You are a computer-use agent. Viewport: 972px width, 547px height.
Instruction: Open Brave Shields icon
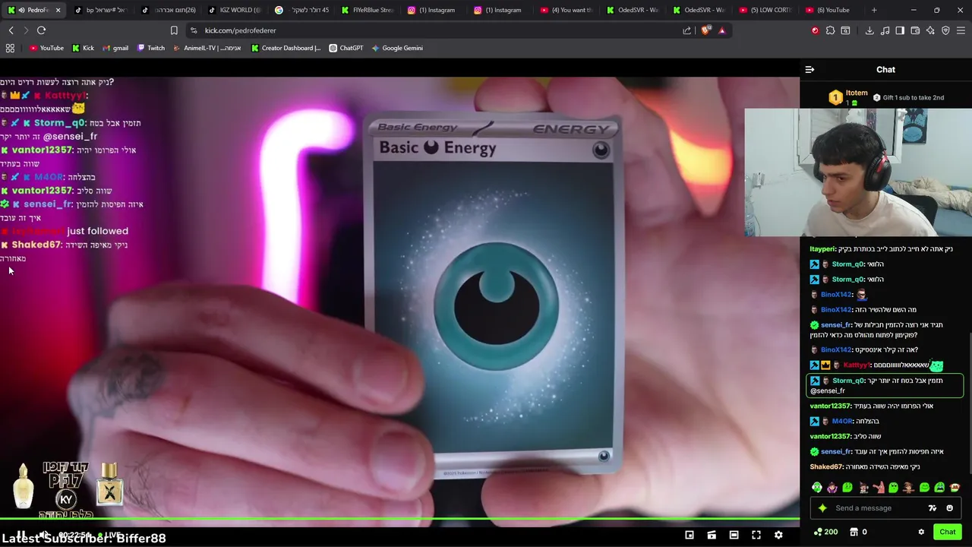click(x=706, y=30)
